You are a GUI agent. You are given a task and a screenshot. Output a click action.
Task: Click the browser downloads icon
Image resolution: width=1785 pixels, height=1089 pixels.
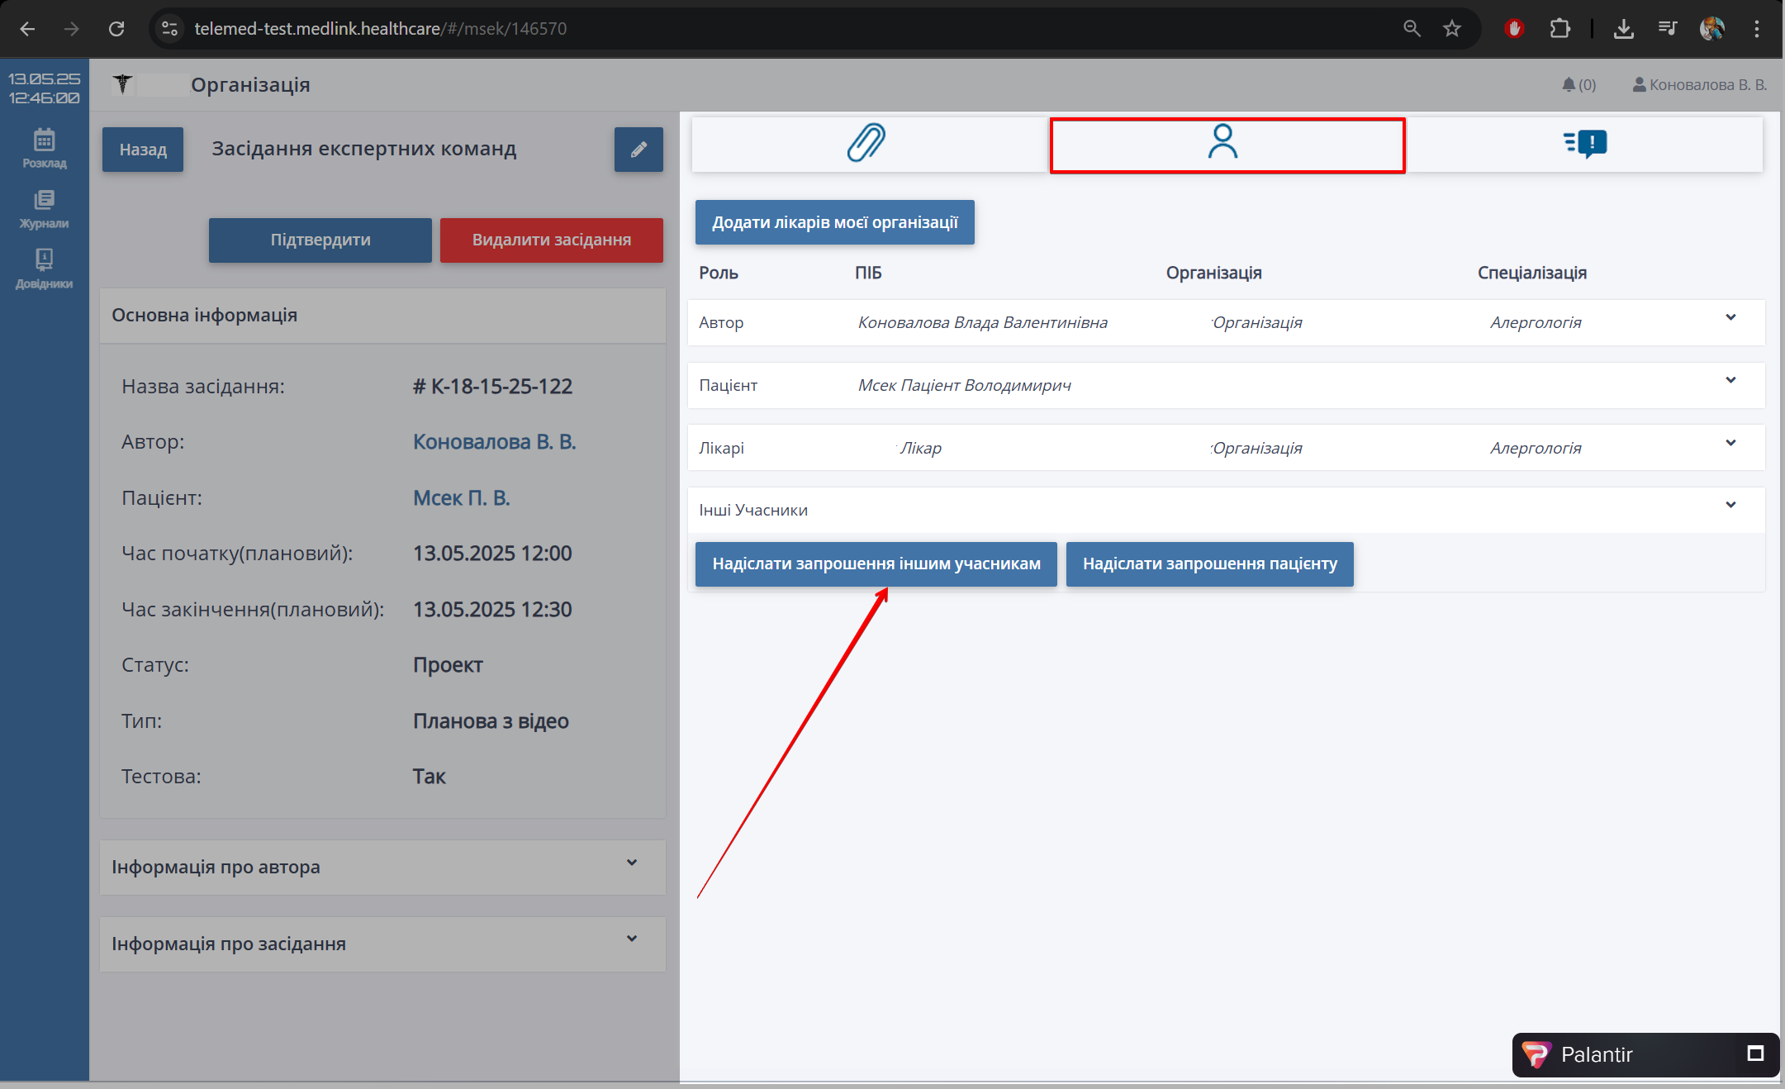1623,29
